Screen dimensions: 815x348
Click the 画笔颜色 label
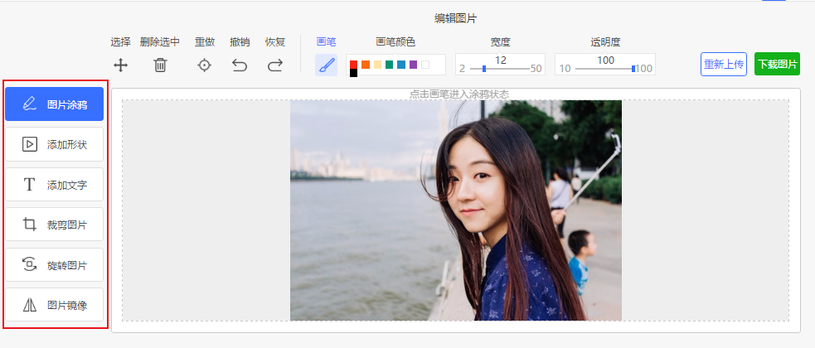pyautogui.click(x=395, y=42)
